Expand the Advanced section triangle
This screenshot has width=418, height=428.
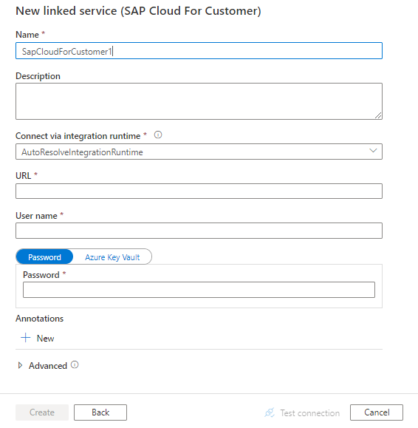(20, 365)
